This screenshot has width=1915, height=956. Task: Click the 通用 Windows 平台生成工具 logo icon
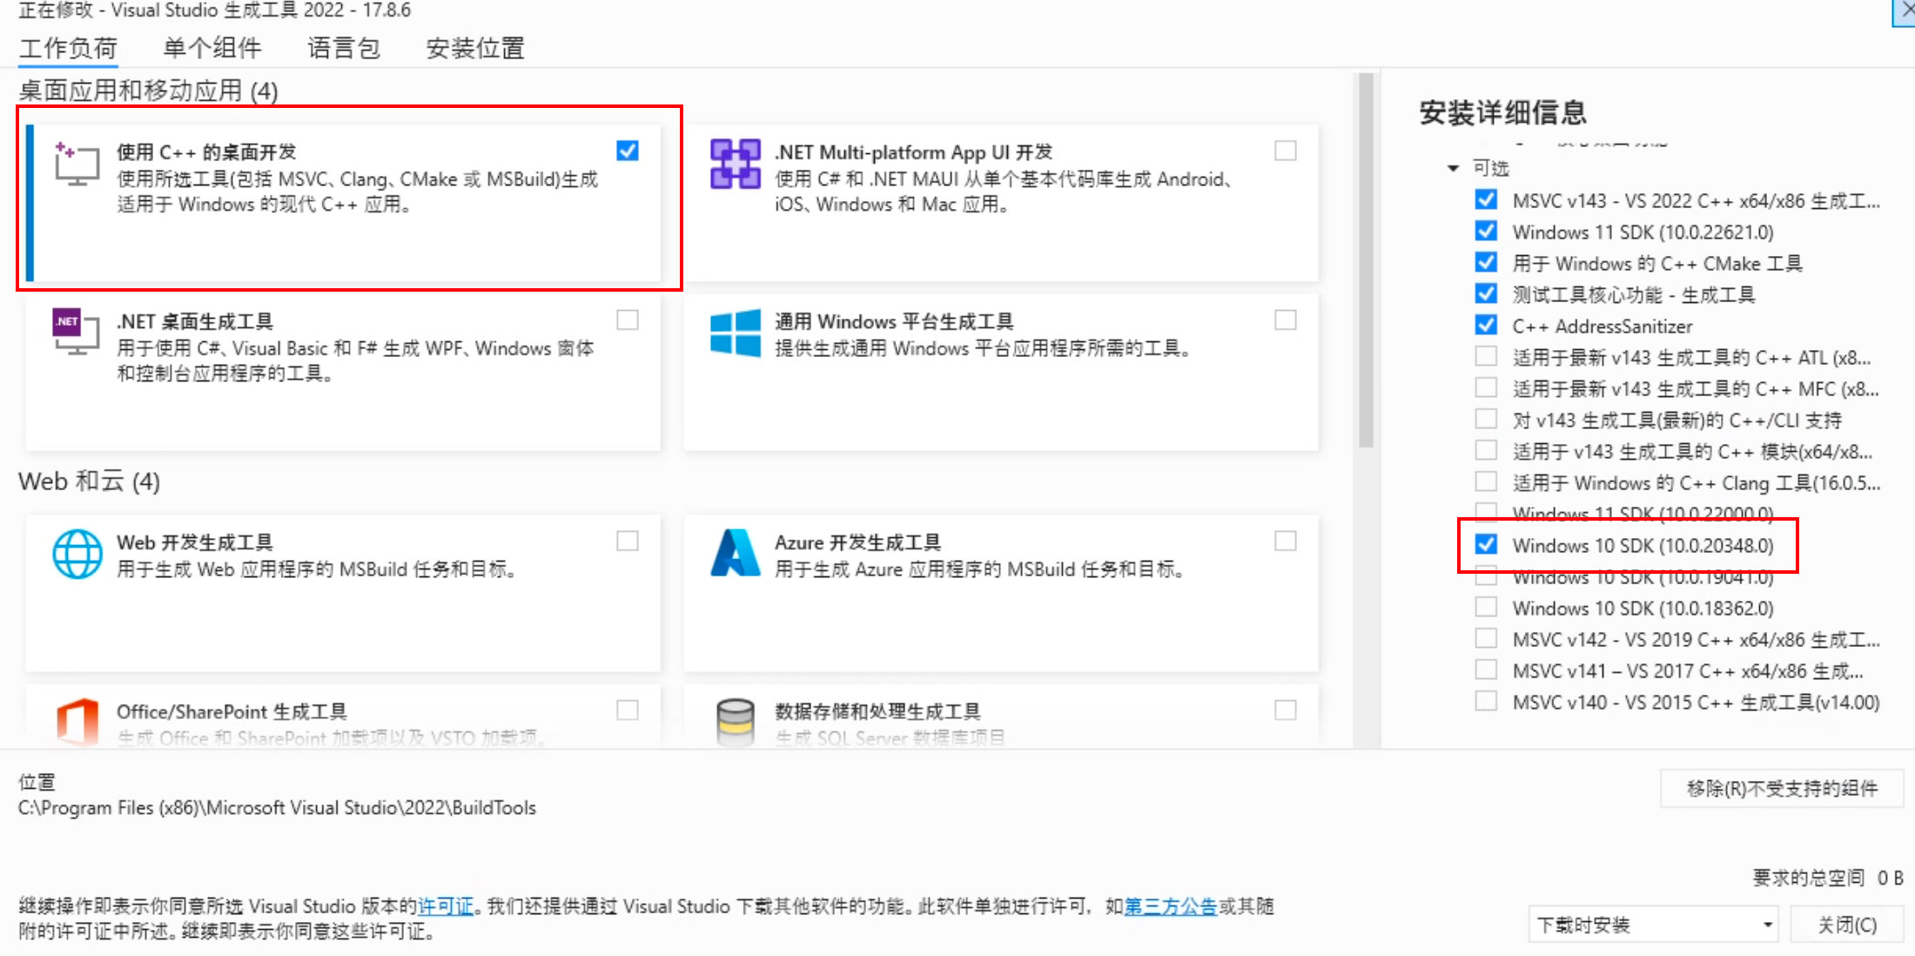[x=735, y=333]
